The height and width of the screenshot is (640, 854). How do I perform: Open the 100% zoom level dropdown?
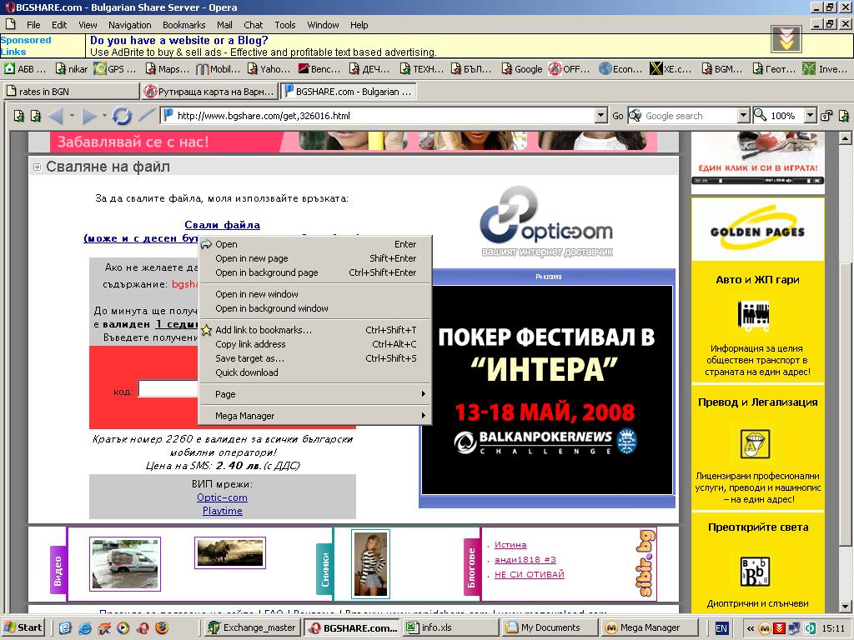[x=810, y=116]
